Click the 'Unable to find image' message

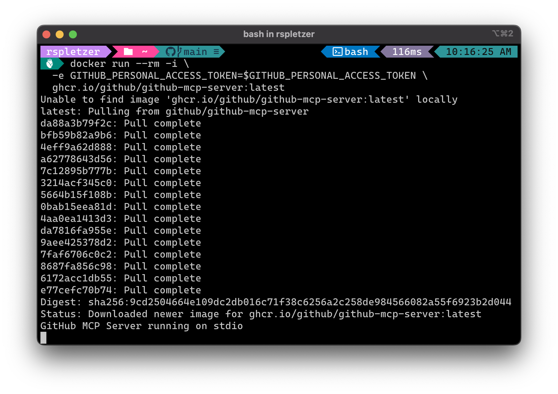pyautogui.click(x=249, y=99)
